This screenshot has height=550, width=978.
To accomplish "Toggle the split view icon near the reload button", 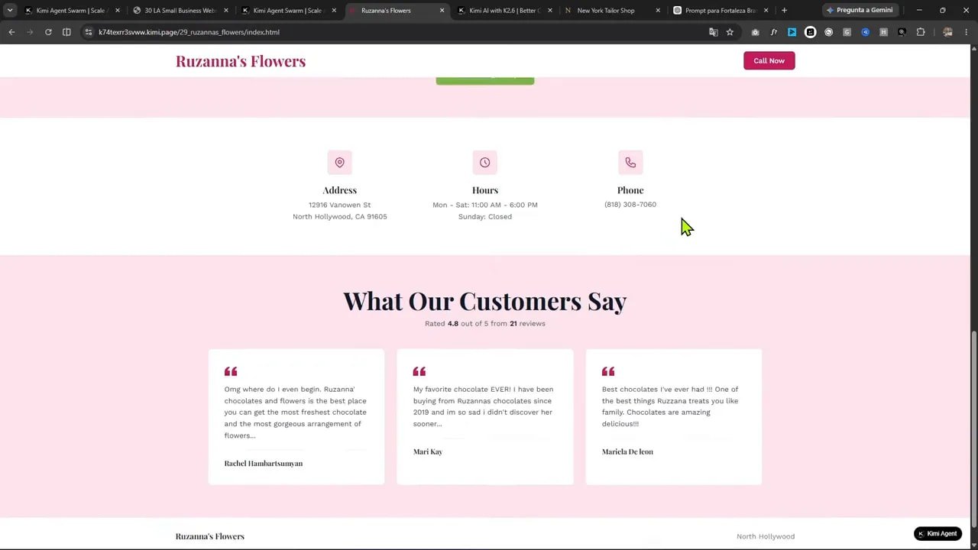I will [66, 32].
